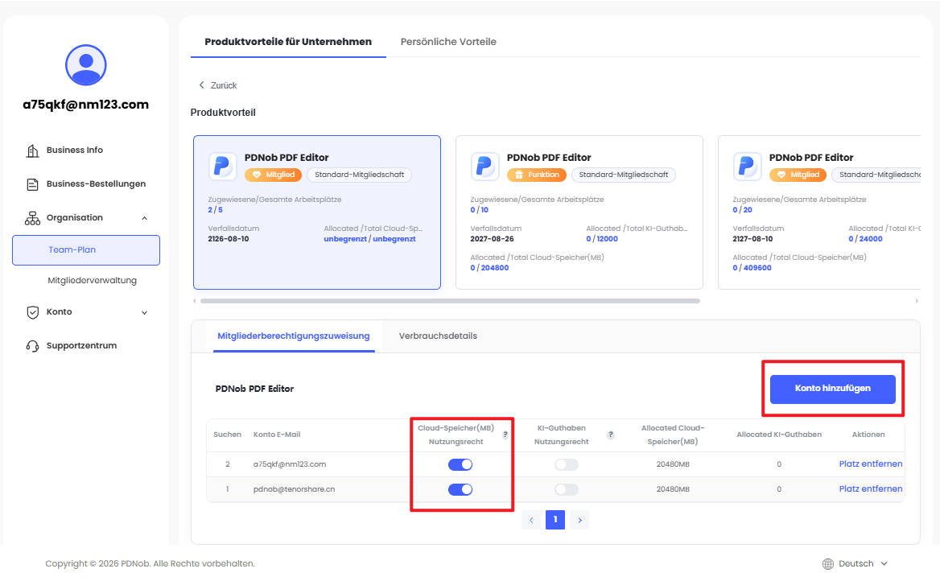The width and height of the screenshot is (940, 581).
Task: Click Zurück back link
Action: (x=217, y=85)
